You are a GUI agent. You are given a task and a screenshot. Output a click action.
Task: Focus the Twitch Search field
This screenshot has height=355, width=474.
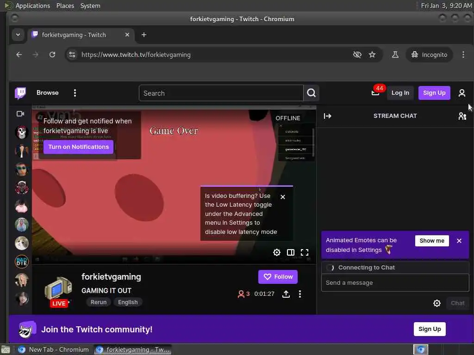[221, 93]
